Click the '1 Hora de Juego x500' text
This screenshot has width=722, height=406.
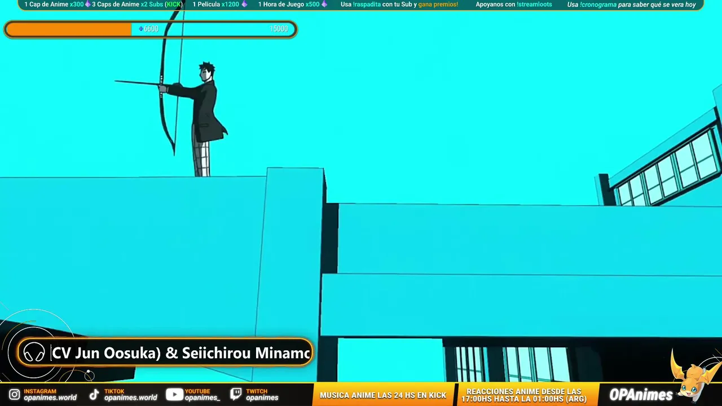point(289,5)
